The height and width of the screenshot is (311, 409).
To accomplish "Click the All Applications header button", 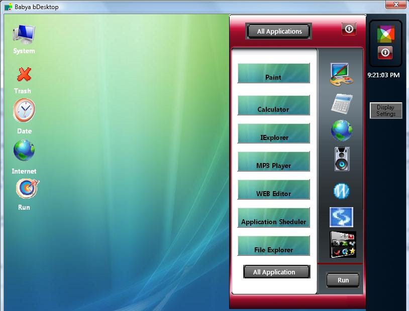I will (278, 31).
